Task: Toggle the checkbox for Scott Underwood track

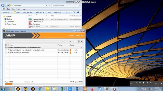Action: click(6, 53)
